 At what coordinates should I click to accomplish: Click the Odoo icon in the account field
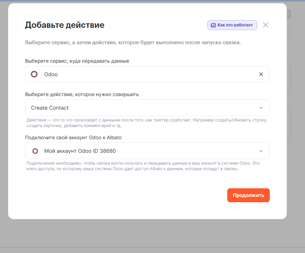[x=35, y=151]
